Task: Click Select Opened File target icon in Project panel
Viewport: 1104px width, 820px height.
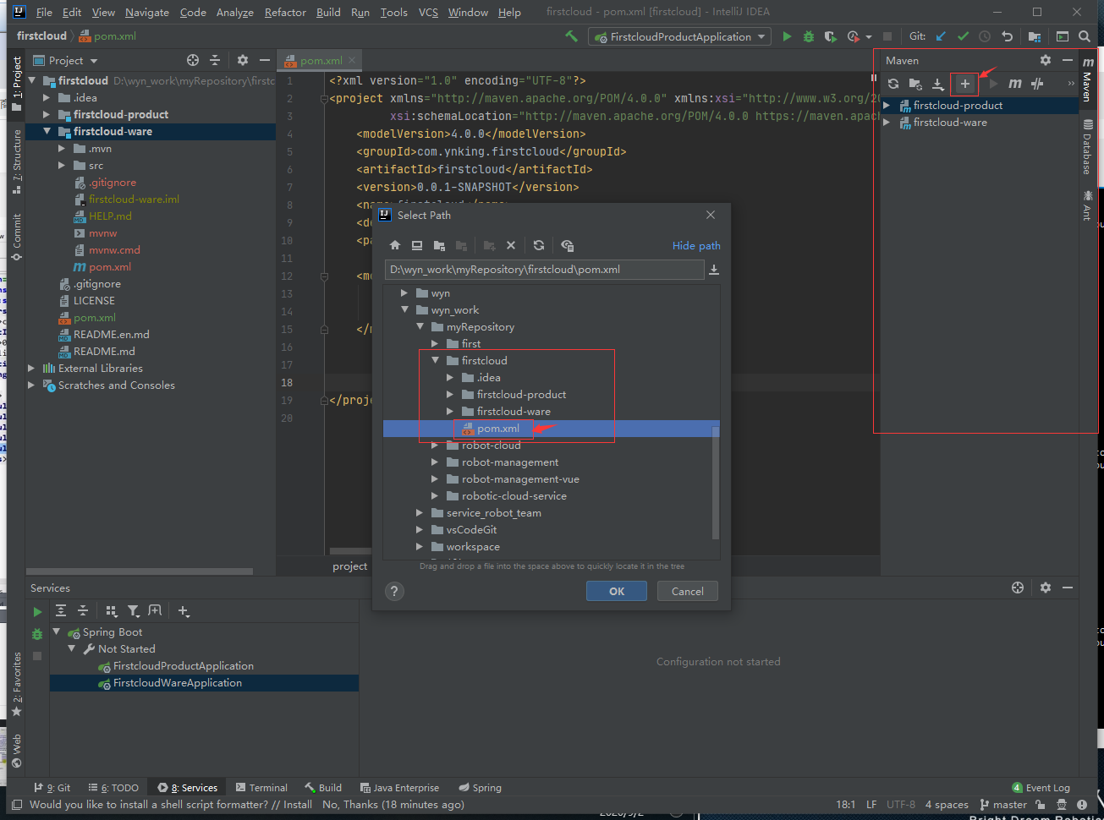Action: click(193, 60)
